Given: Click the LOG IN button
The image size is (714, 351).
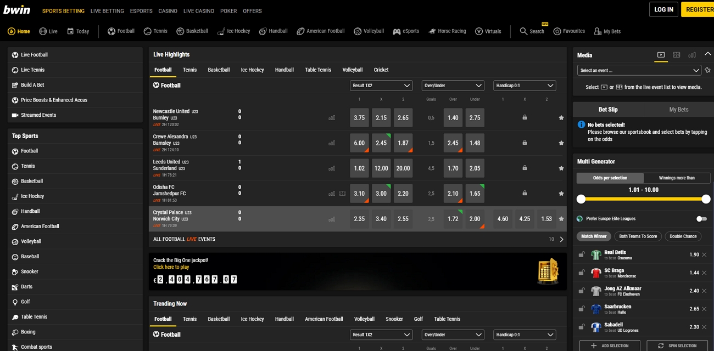Looking at the screenshot, I should pyautogui.click(x=663, y=9).
